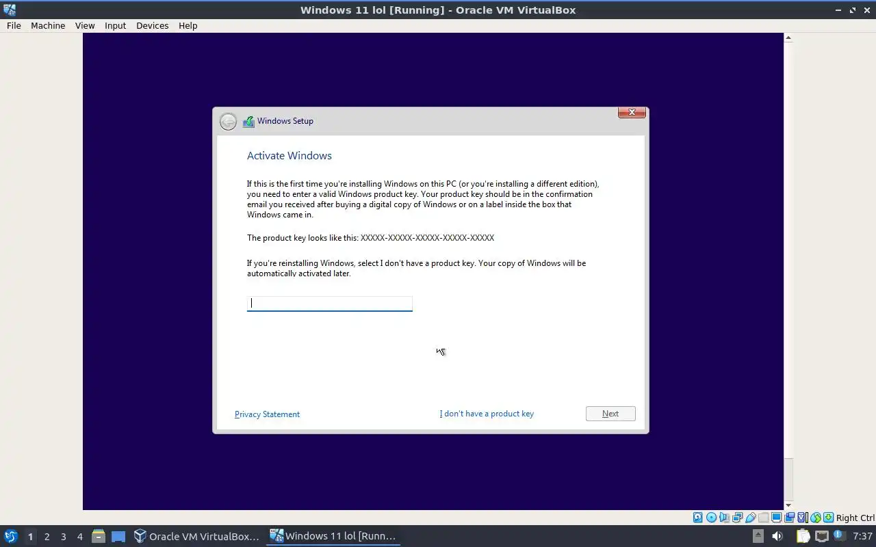
Task: Click the VirtualBox window menu icon in the title bar
Action: point(10,10)
